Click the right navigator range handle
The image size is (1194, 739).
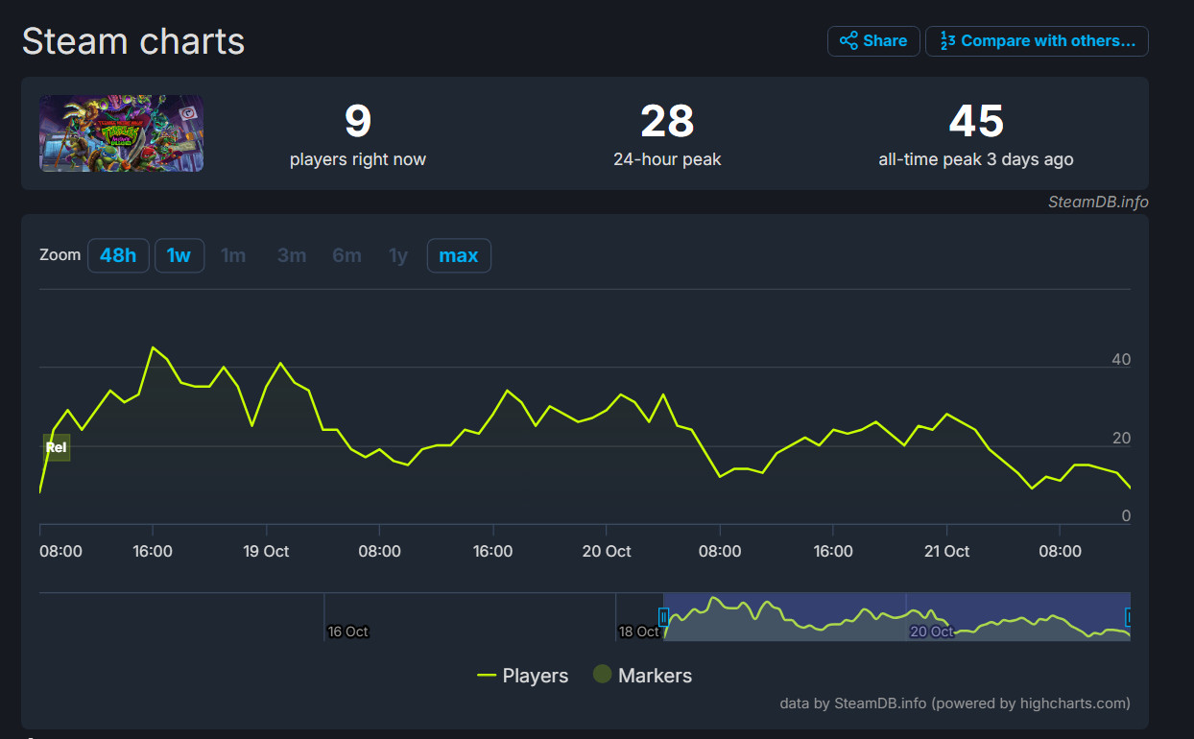[1129, 616]
